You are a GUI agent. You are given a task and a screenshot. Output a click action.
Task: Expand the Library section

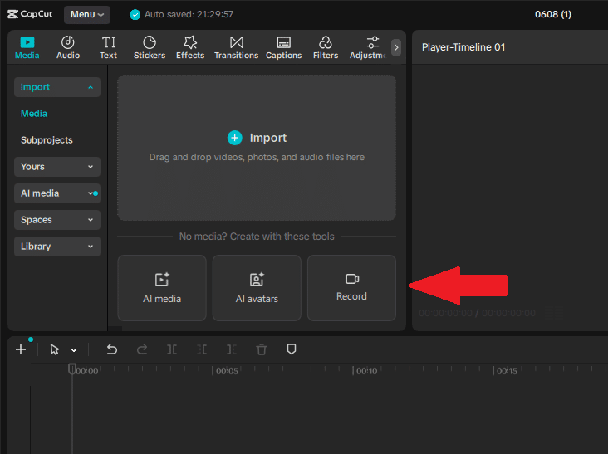[57, 247]
